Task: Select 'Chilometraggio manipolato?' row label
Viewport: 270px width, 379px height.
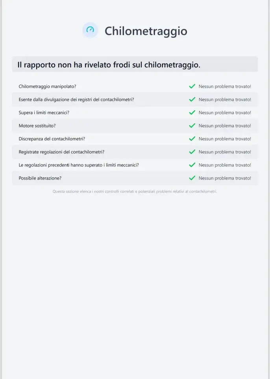Action: pyautogui.click(x=48, y=86)
